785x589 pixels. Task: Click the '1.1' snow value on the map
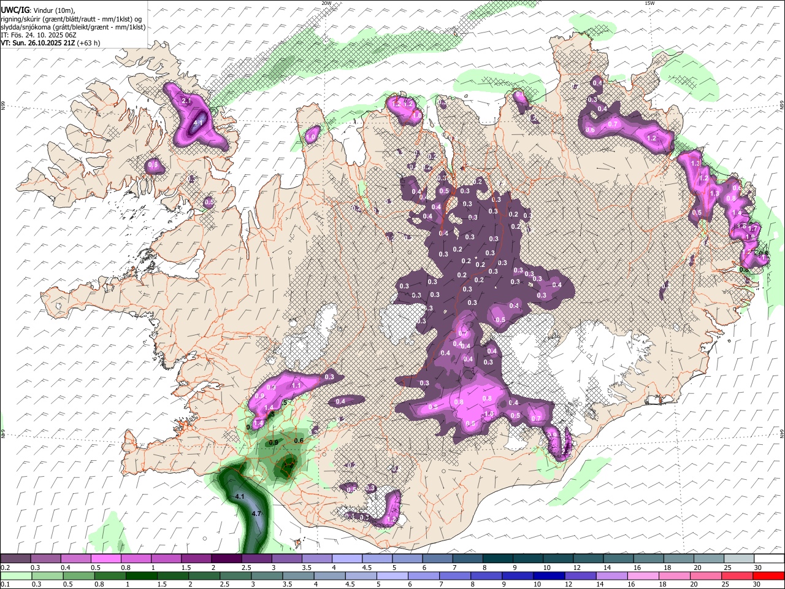point(296,385)
